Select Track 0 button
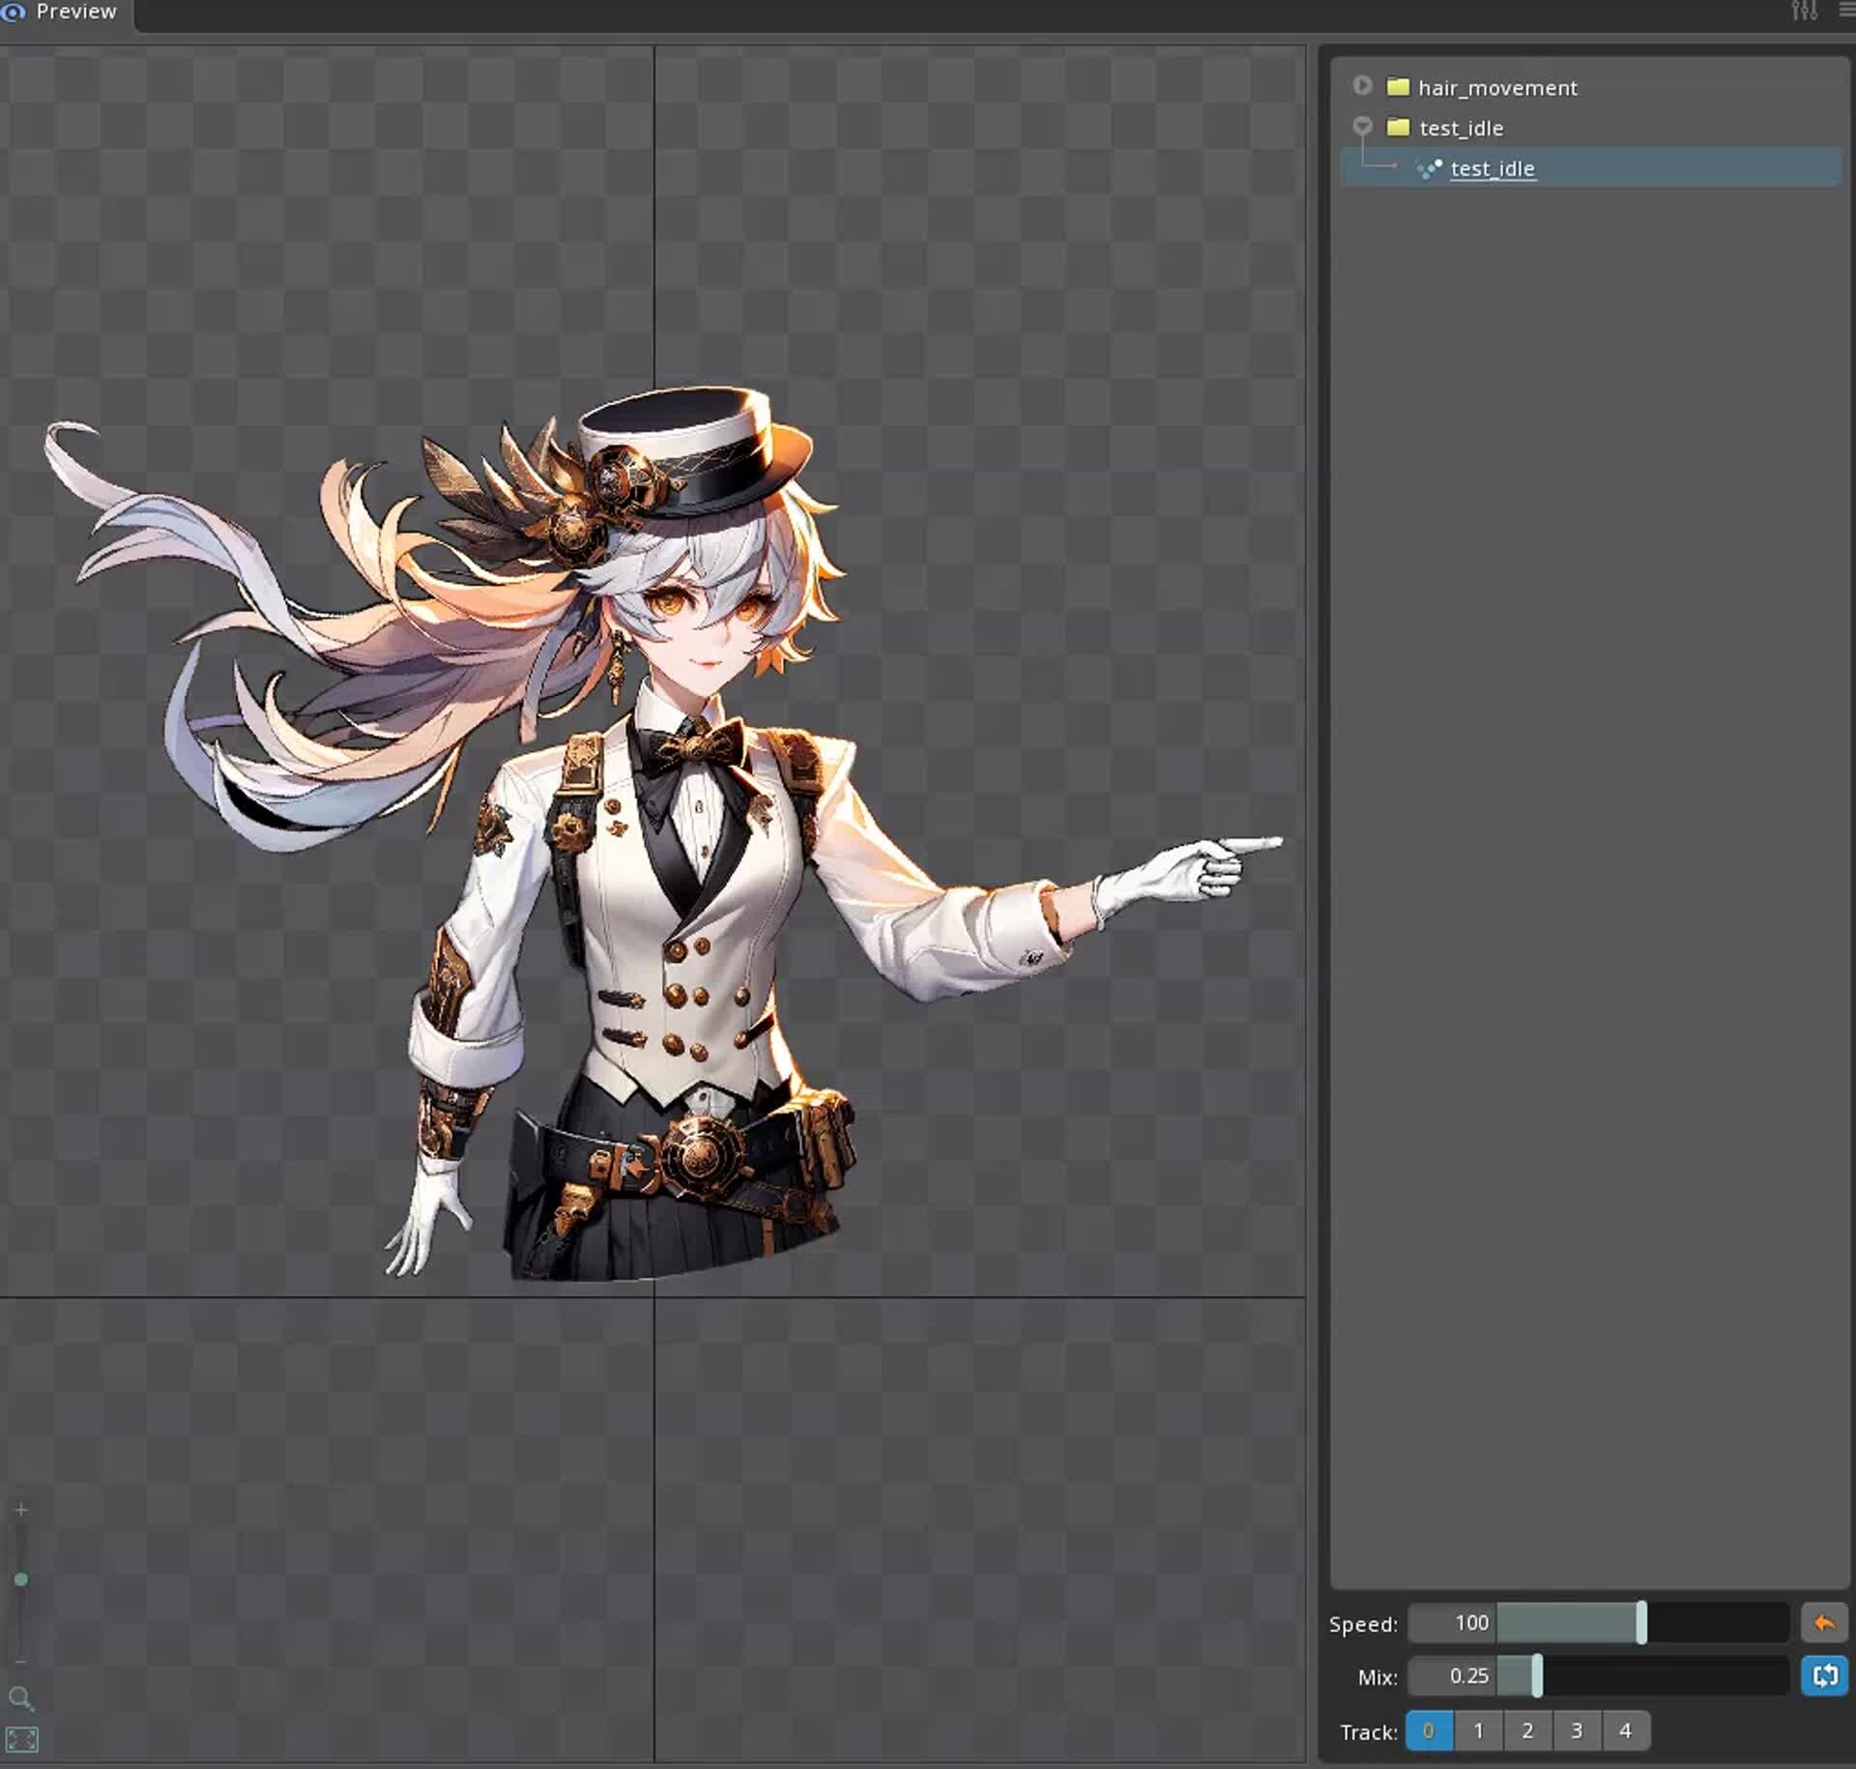The height and width of the screenshot is (1769, 1856). 1429,1730
